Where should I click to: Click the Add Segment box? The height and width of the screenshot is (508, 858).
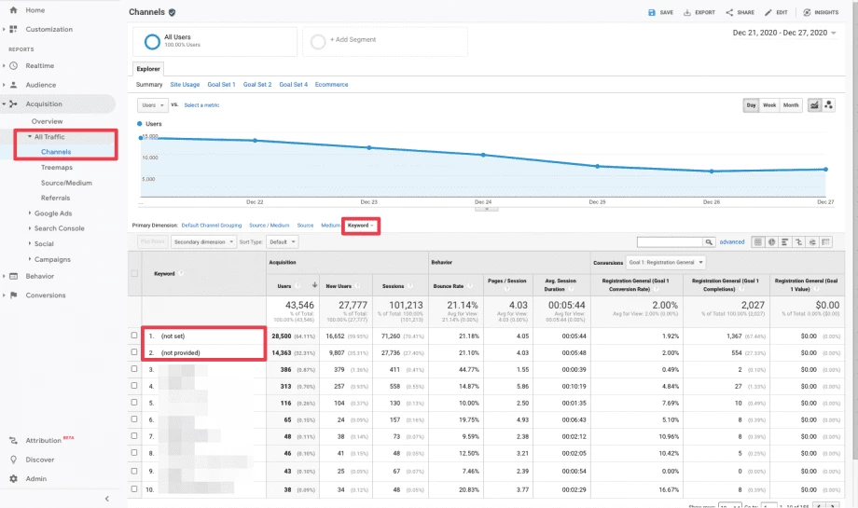coord(385,42)
